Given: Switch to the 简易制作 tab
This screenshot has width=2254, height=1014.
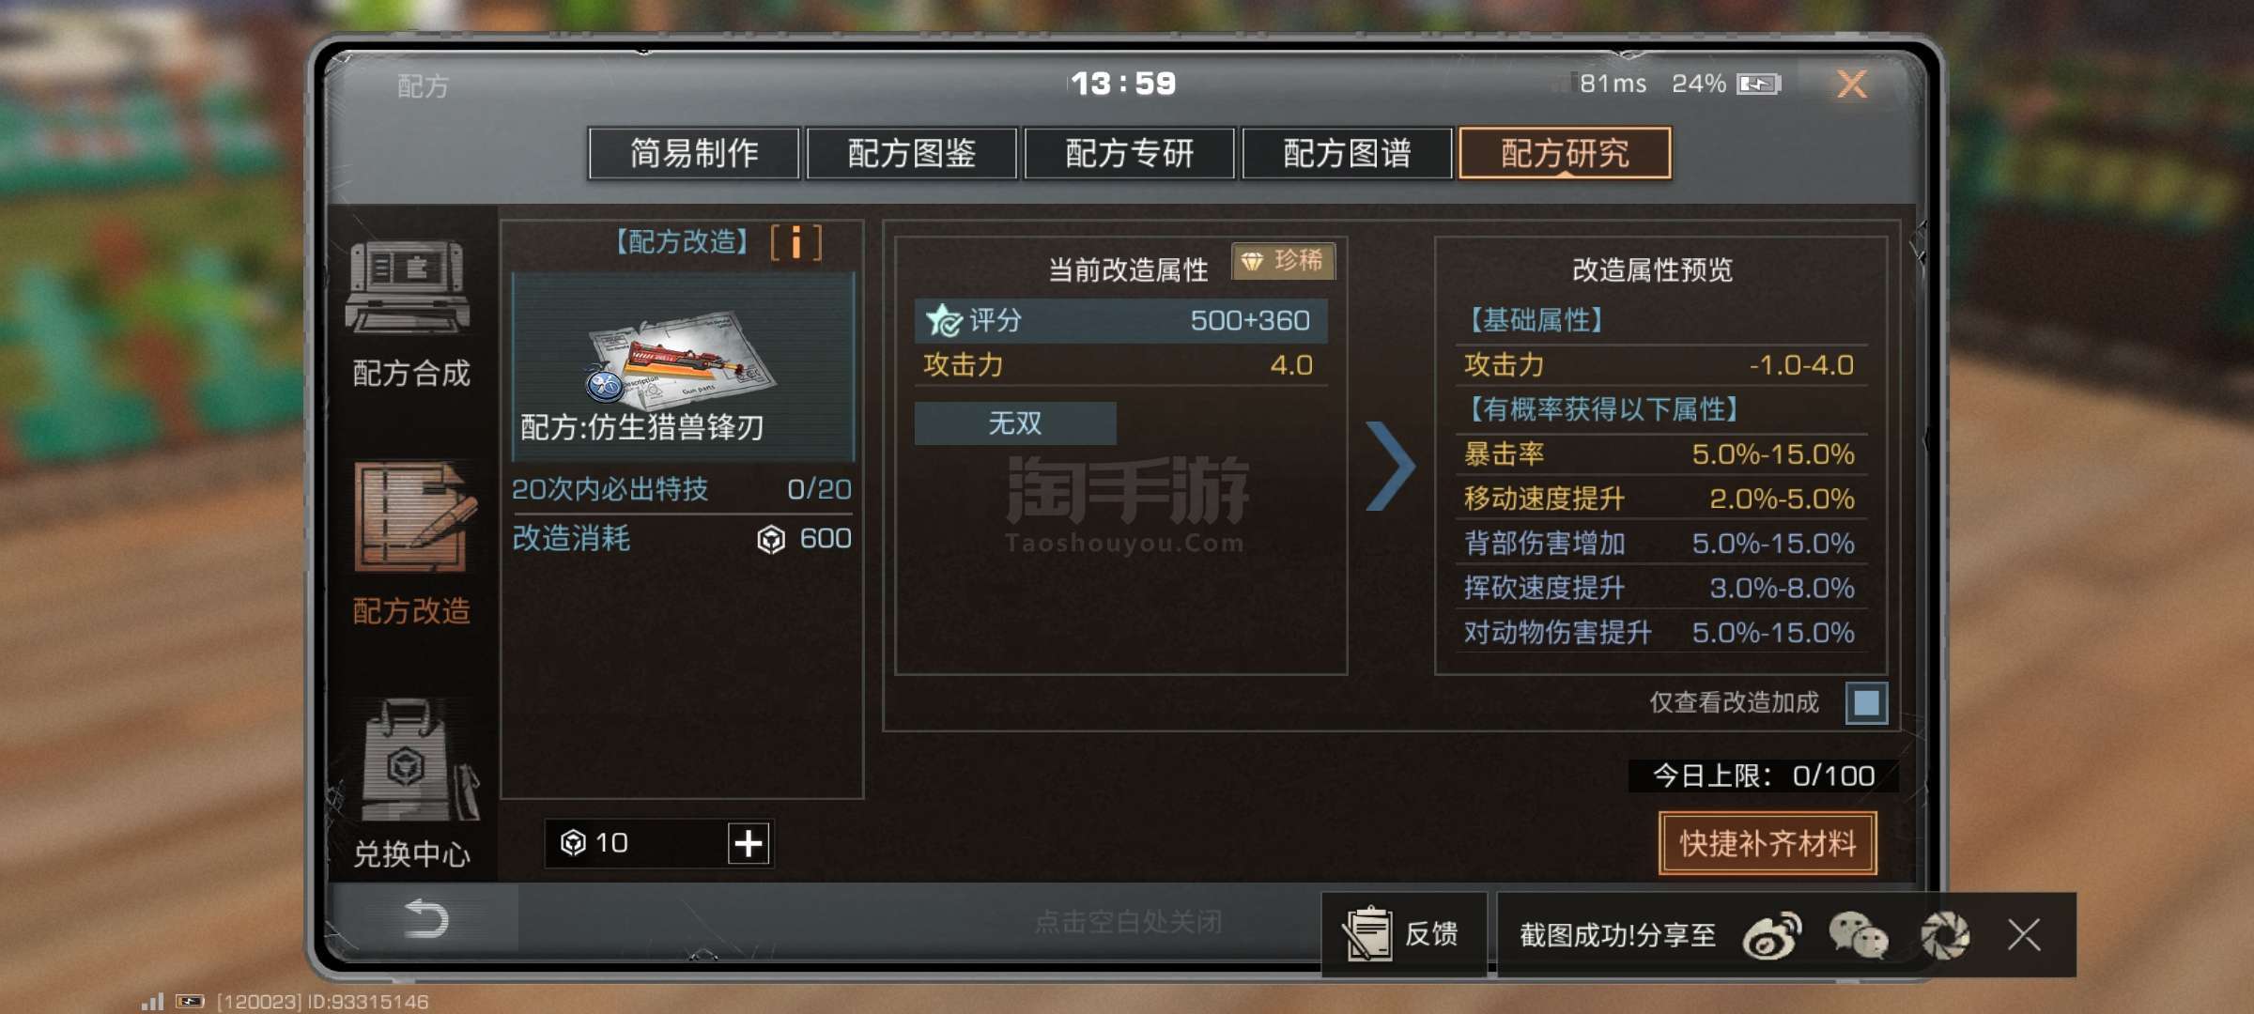Looking at the screenshot, I should (694, 153).
